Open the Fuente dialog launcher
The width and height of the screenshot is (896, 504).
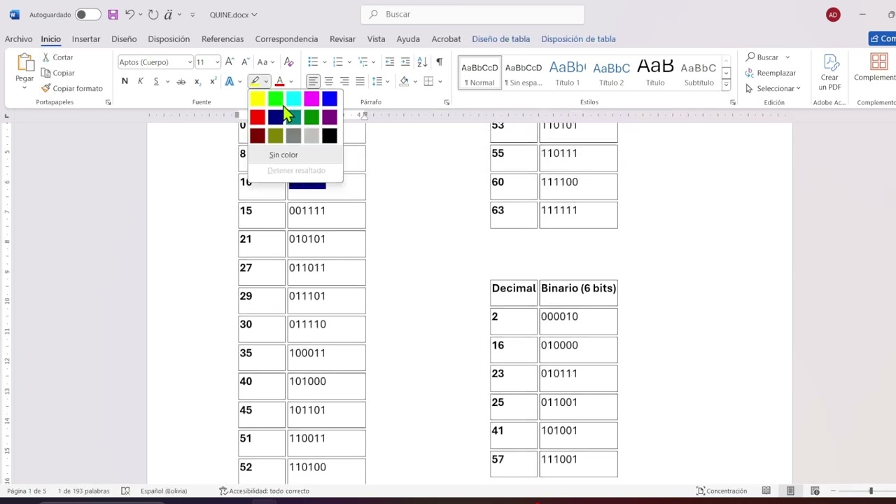(x=108, y=102)
